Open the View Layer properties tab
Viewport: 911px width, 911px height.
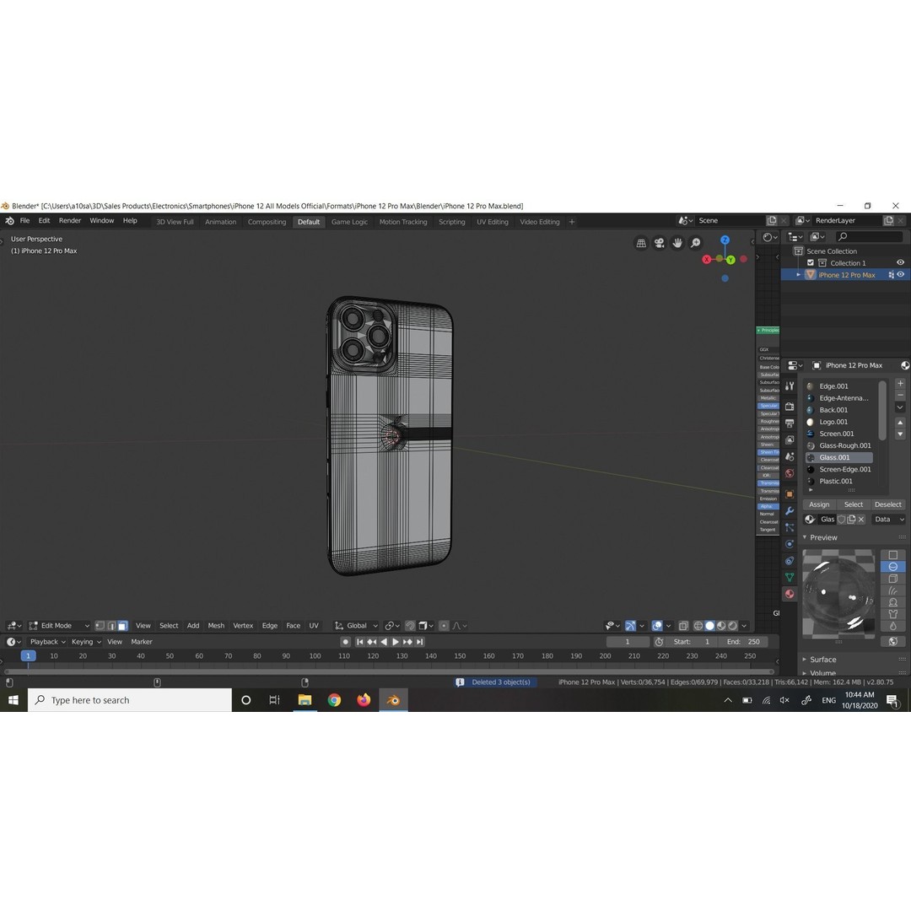coord(789,439)
